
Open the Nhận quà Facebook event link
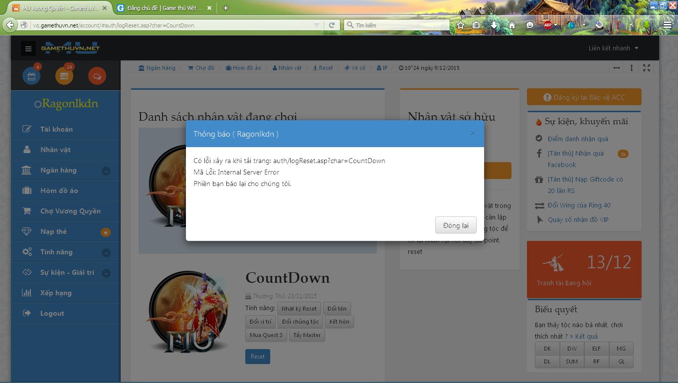click(576, 159)
